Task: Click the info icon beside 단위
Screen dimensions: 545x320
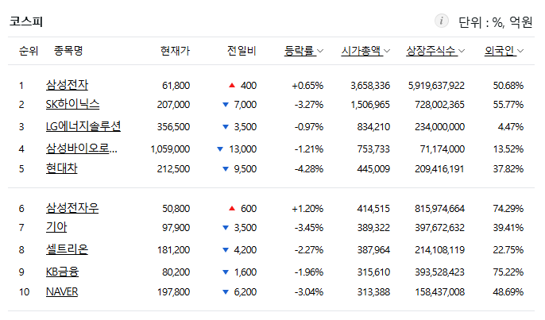Action: pyautogui.click(x=442, y=21)
